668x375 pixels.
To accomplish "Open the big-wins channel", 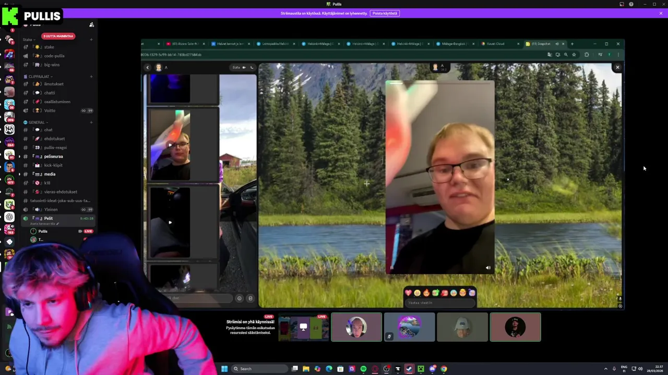I will point(57,65).
